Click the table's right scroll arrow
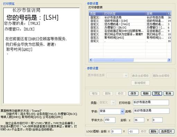Screen dimensions: 177x137 tap(169, 60)
